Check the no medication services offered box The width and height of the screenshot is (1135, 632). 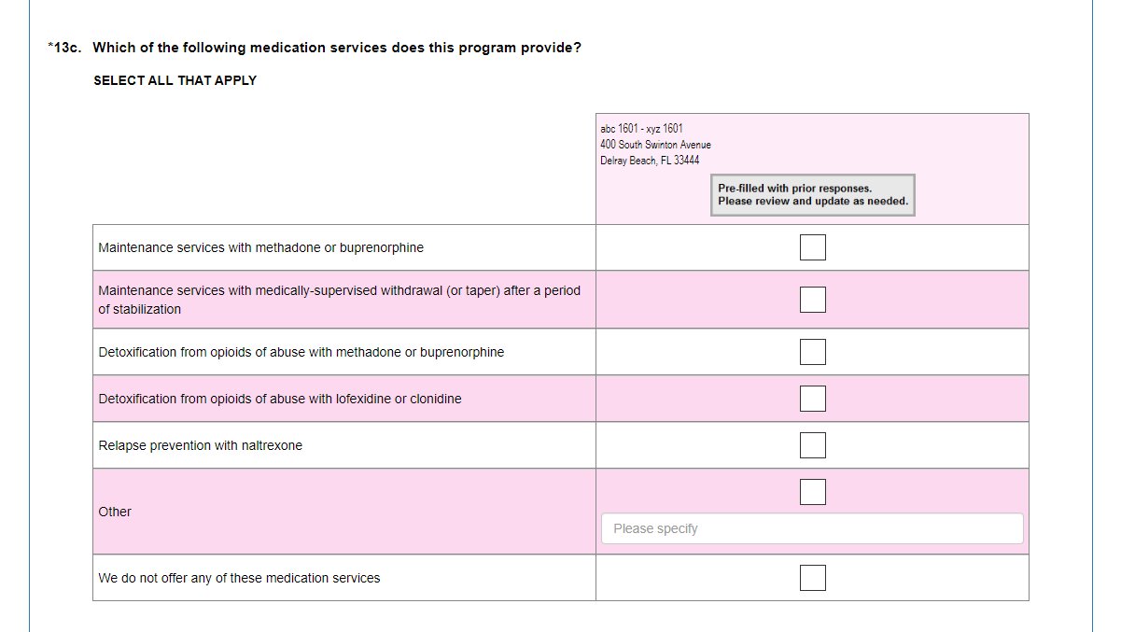click(x=812, y=578)
